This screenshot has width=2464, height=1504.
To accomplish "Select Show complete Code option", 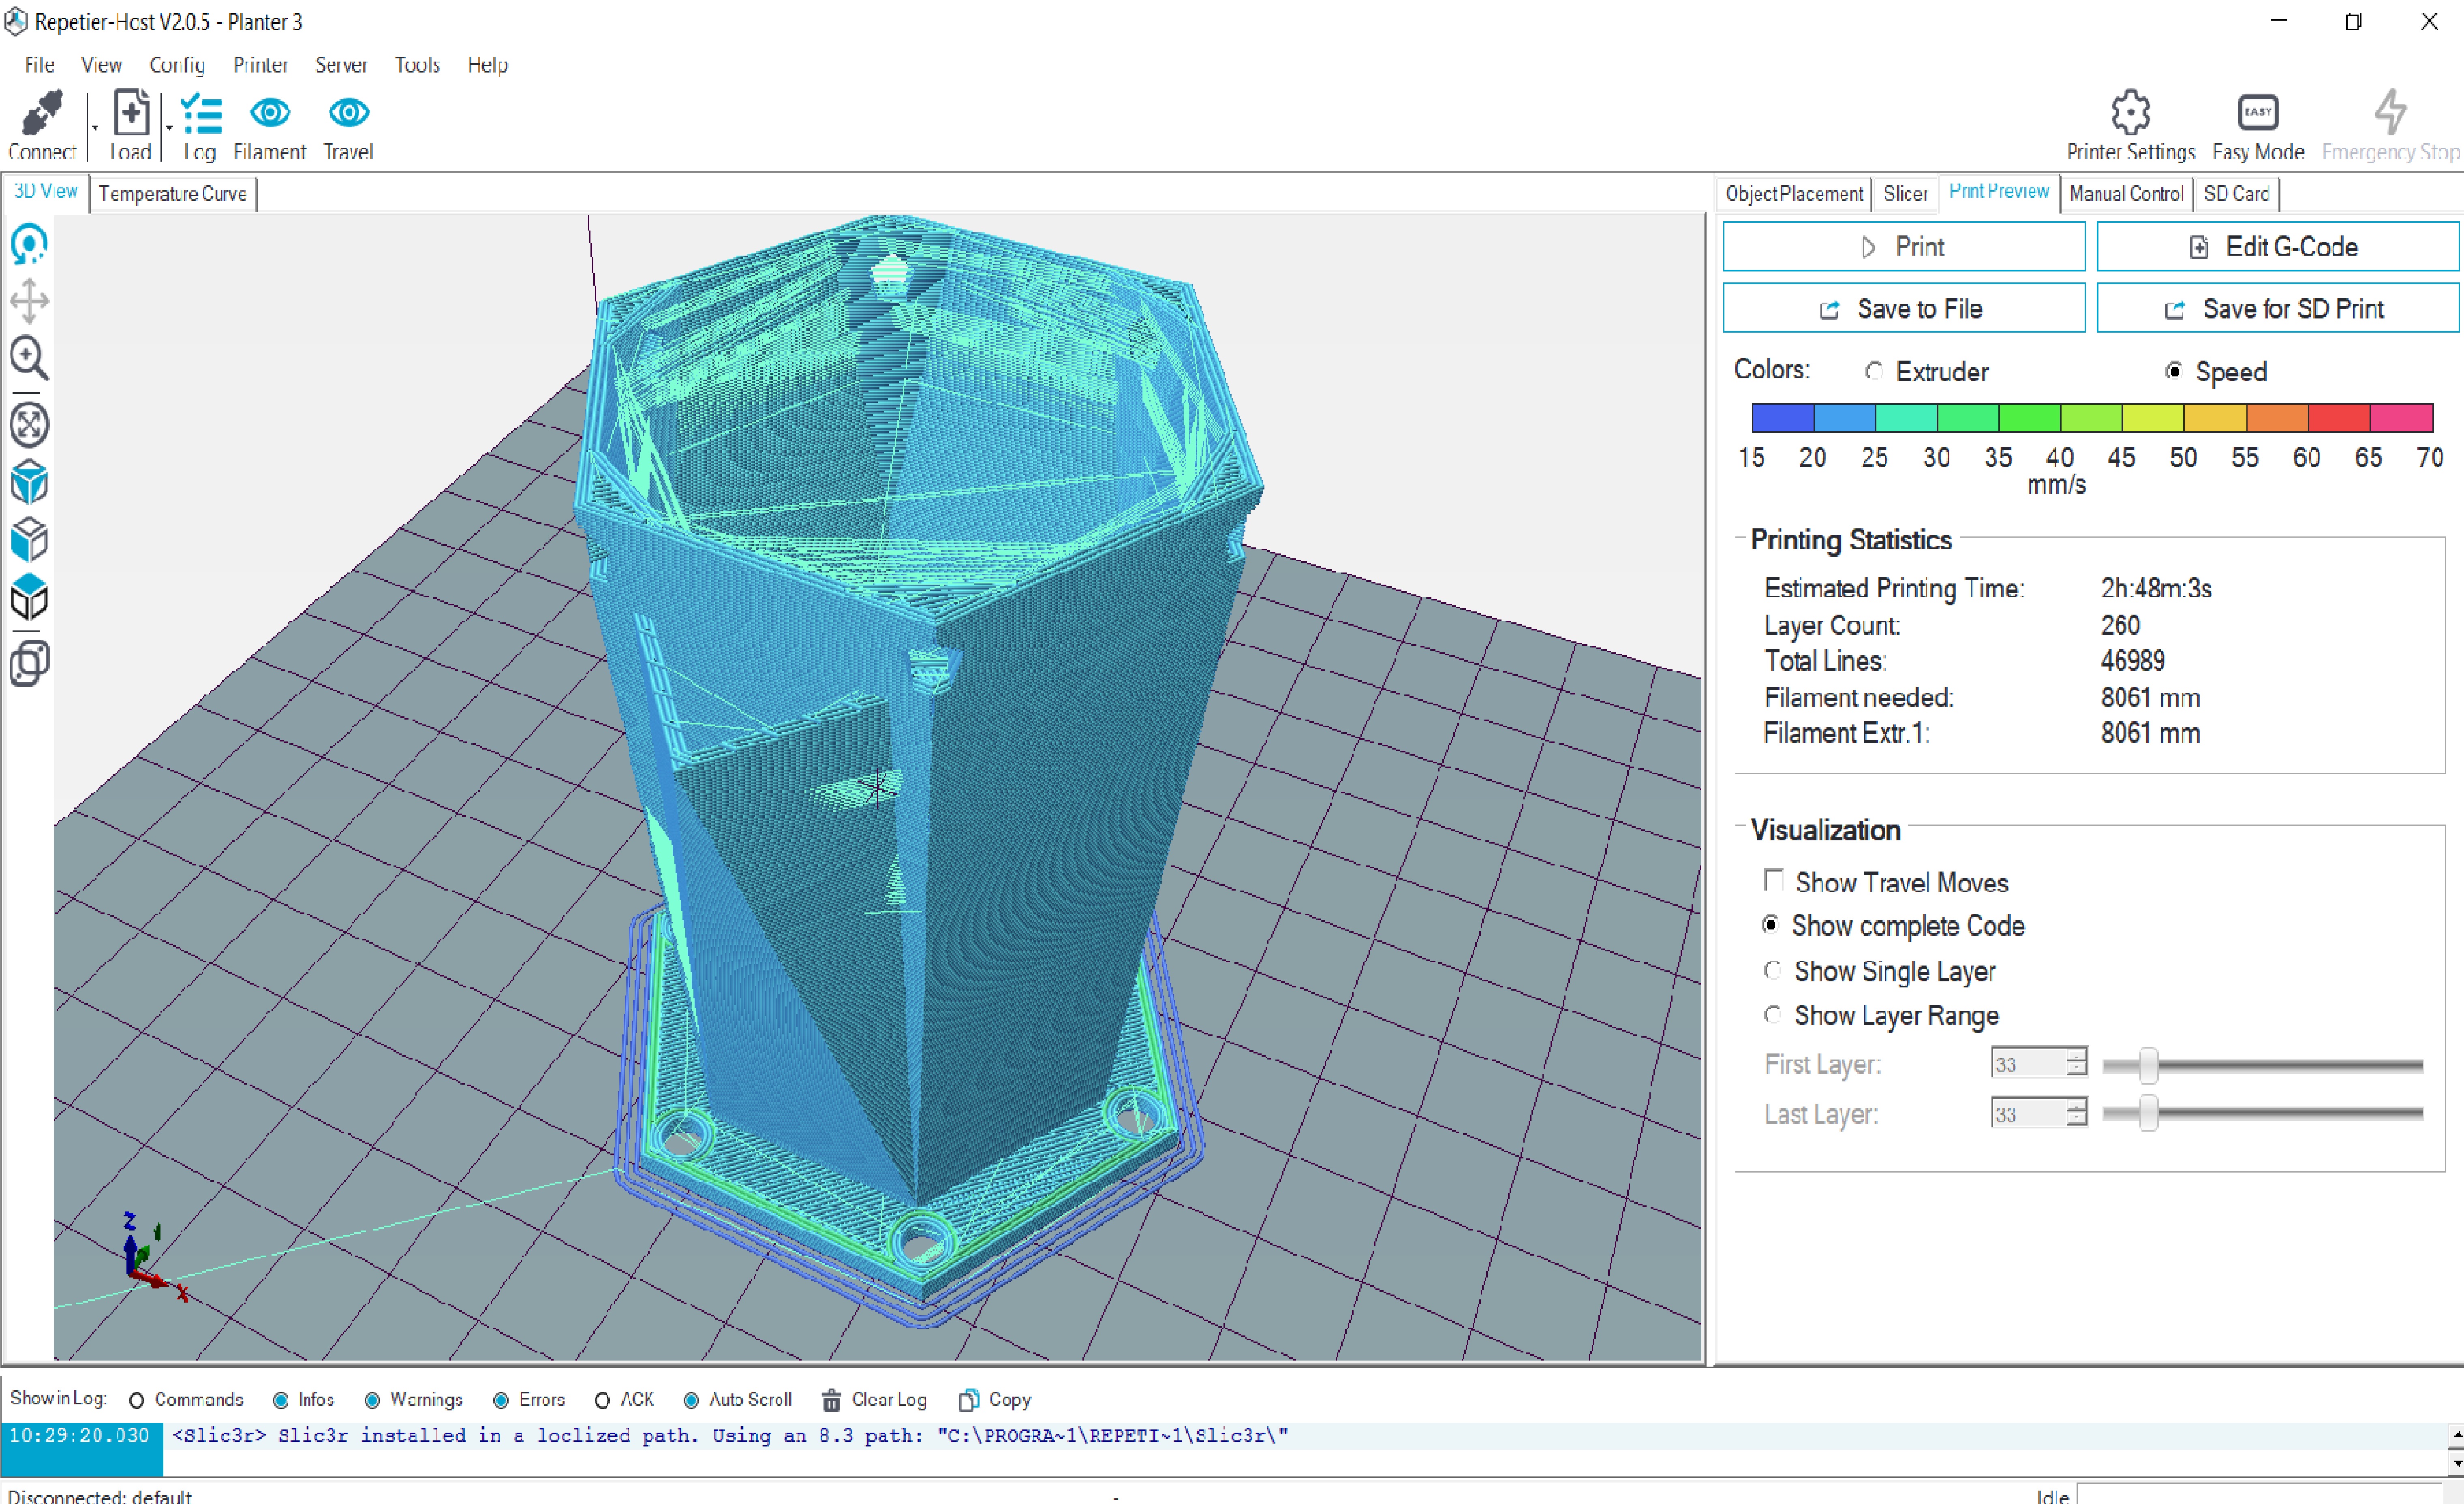I will [1770, 924].
